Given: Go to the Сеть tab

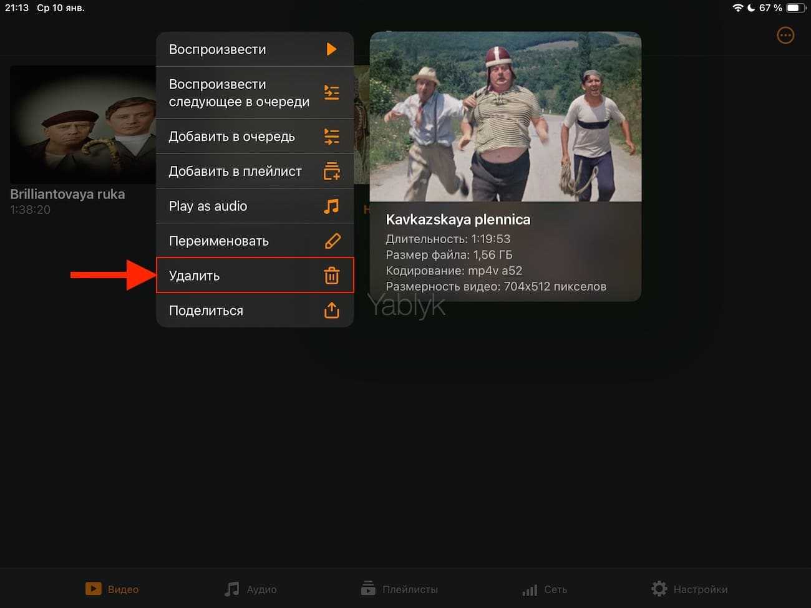Looking at the screenshot, I should (544, 589).
